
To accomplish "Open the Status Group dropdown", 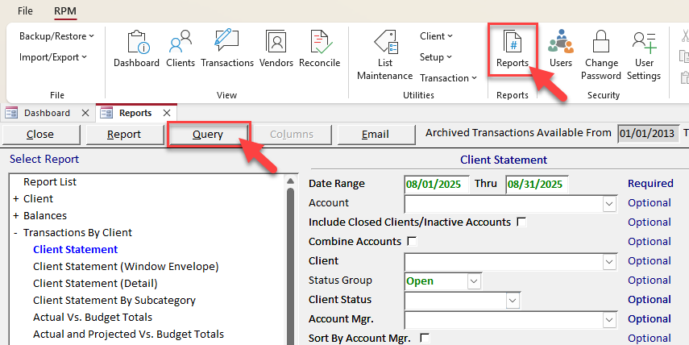I will pyautogui.click(x=474, y=281).
